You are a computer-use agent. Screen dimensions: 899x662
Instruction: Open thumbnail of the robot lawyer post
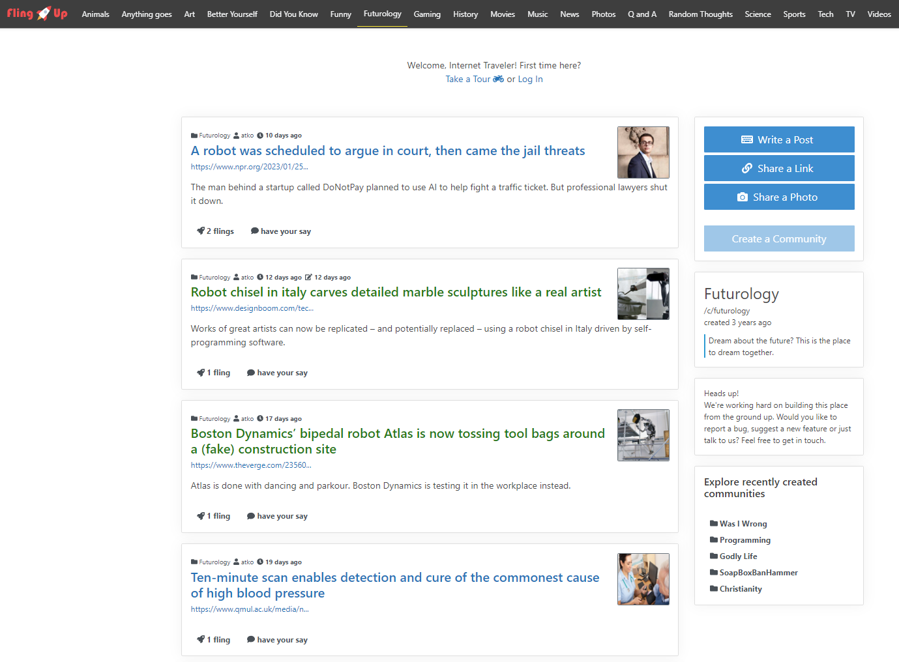point(643,152)
